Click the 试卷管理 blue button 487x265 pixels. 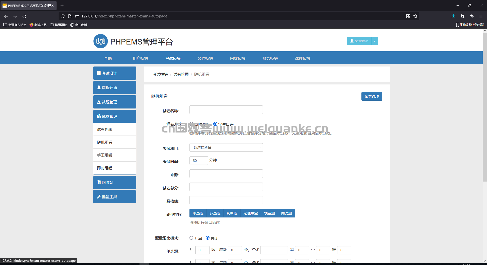pos(372,96)
